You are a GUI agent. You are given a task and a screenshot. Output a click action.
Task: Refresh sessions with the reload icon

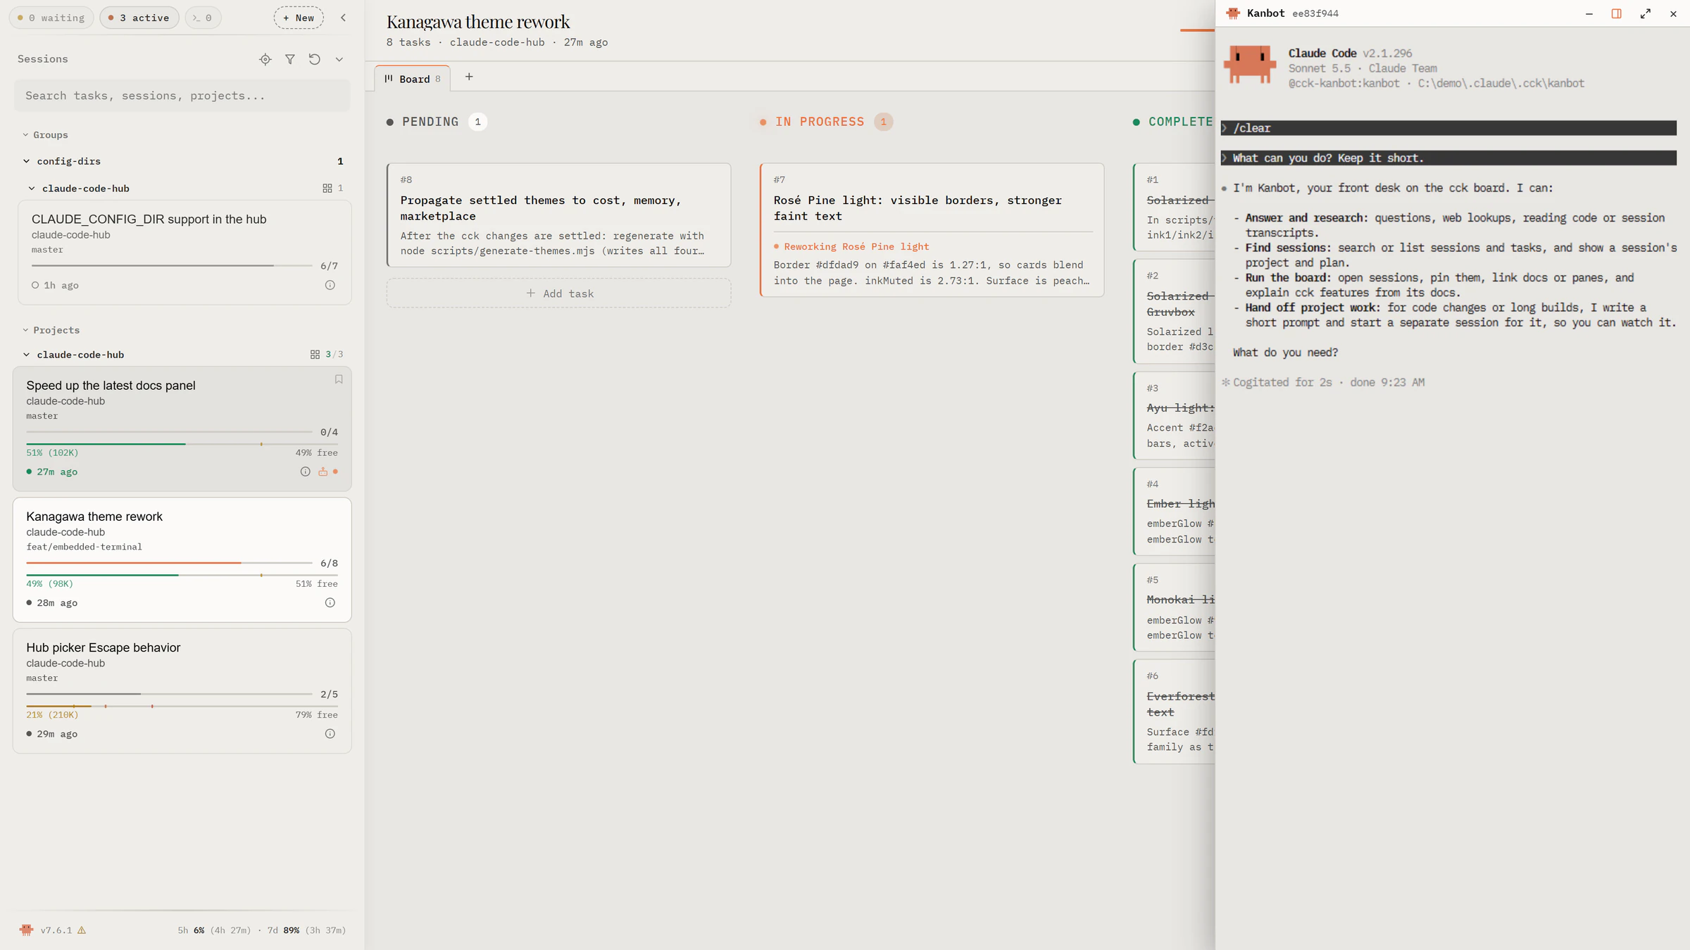coord(315,60)
